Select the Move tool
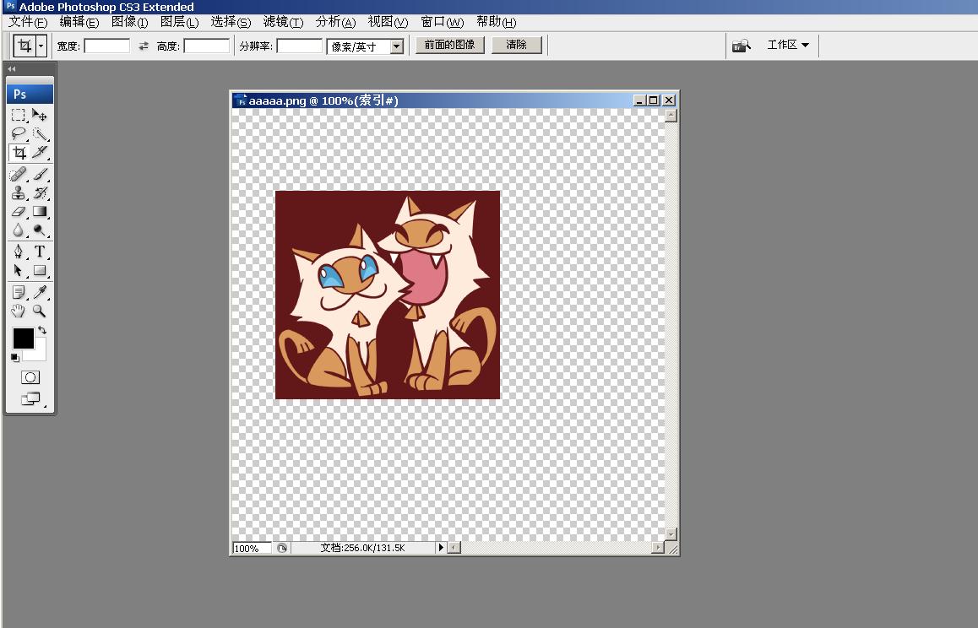 [x=40, y=115]
